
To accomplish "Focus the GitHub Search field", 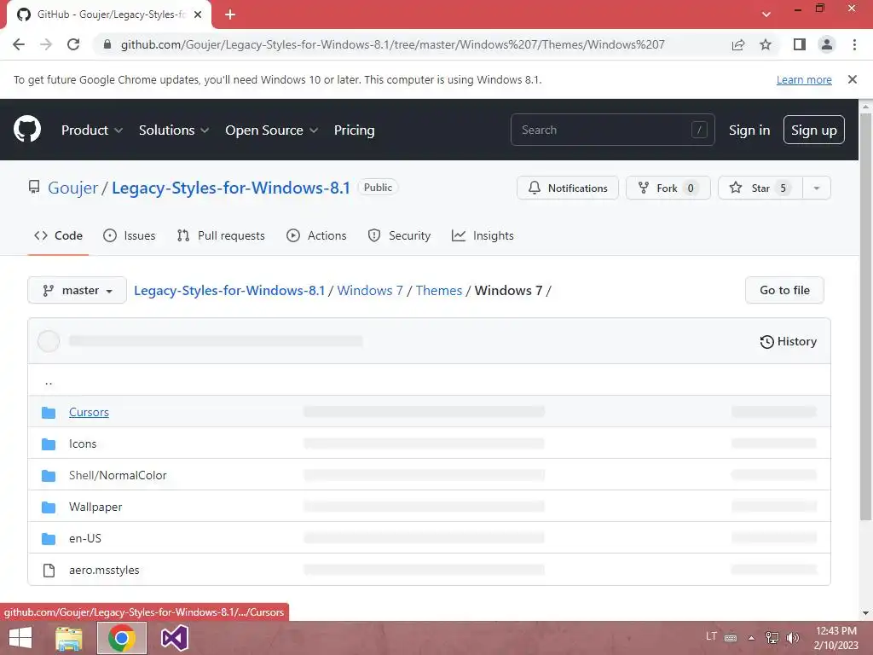I will [612, 130].
